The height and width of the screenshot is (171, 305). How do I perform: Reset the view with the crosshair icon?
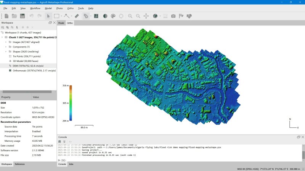[146, 16]
